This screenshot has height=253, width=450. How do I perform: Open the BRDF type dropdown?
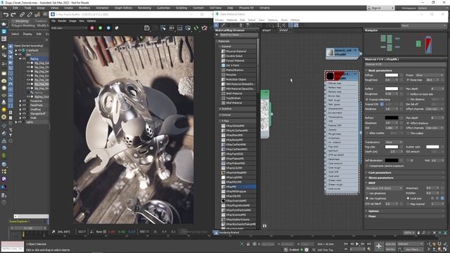tap(384, 188)
